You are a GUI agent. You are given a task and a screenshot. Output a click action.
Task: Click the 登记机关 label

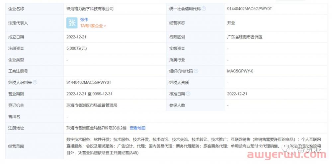tap(16, 105)
